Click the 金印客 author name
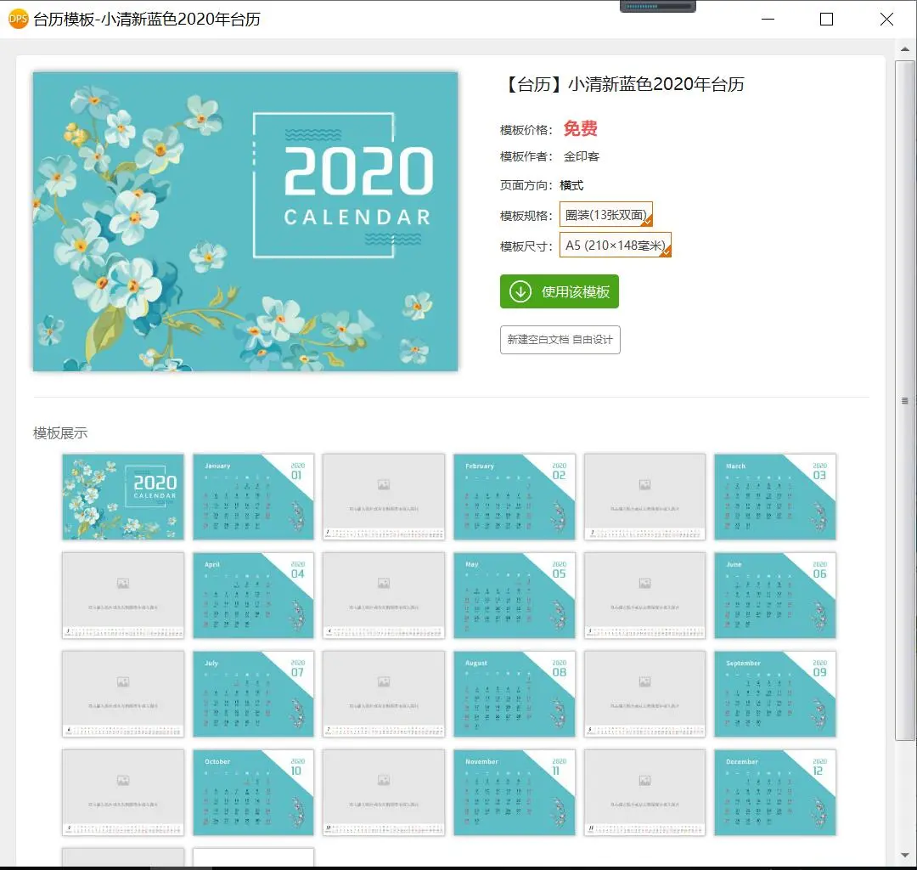 [582, 156]
